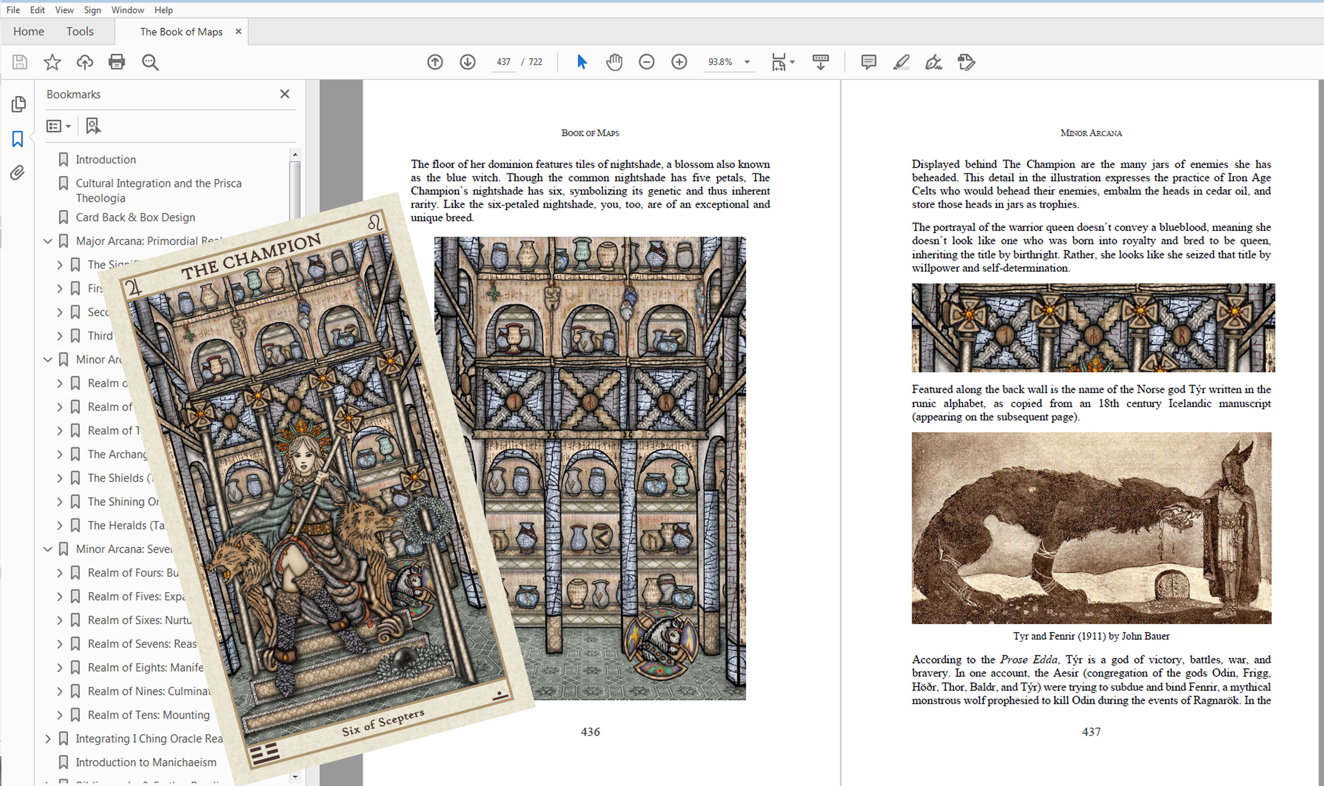Expand Integrating I Ching Oracle bookmark
Viewport: 1324px width, 786px height.
(48, 738)
